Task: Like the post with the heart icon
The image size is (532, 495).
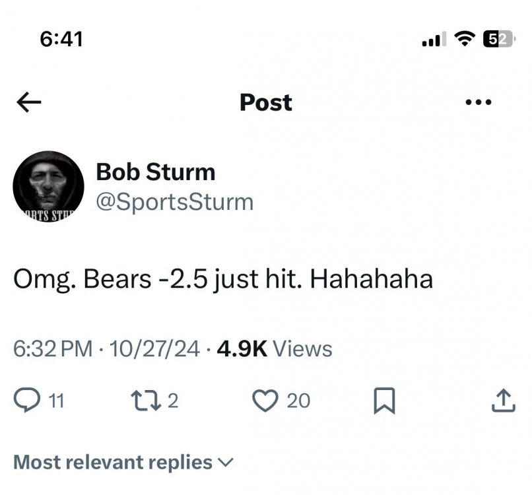Action: (x=266, y=399)
